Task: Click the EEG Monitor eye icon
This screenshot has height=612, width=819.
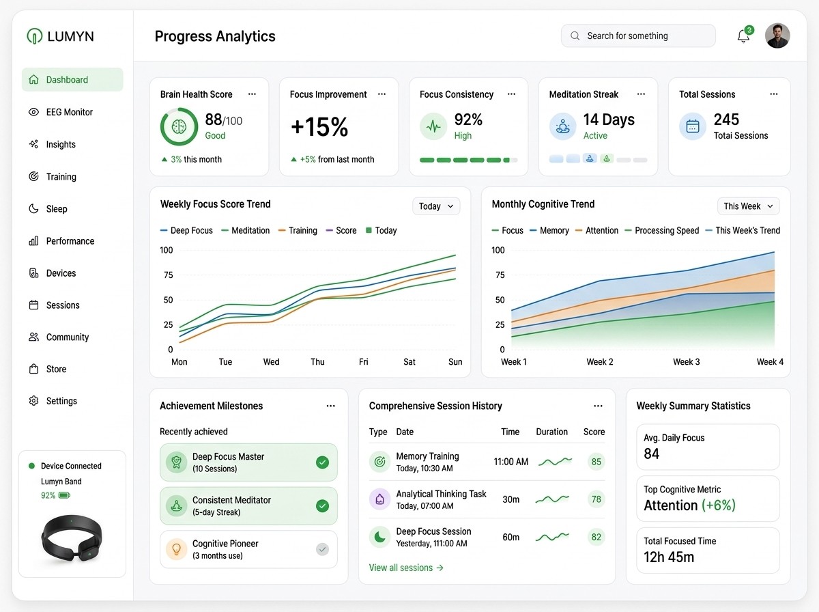Action: click(33, 112)
